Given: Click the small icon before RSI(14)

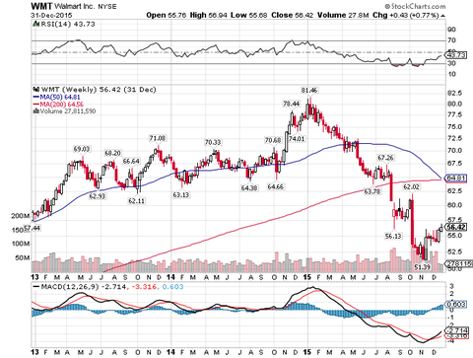Looking at the screenshot, I should (x=35, y=24).
